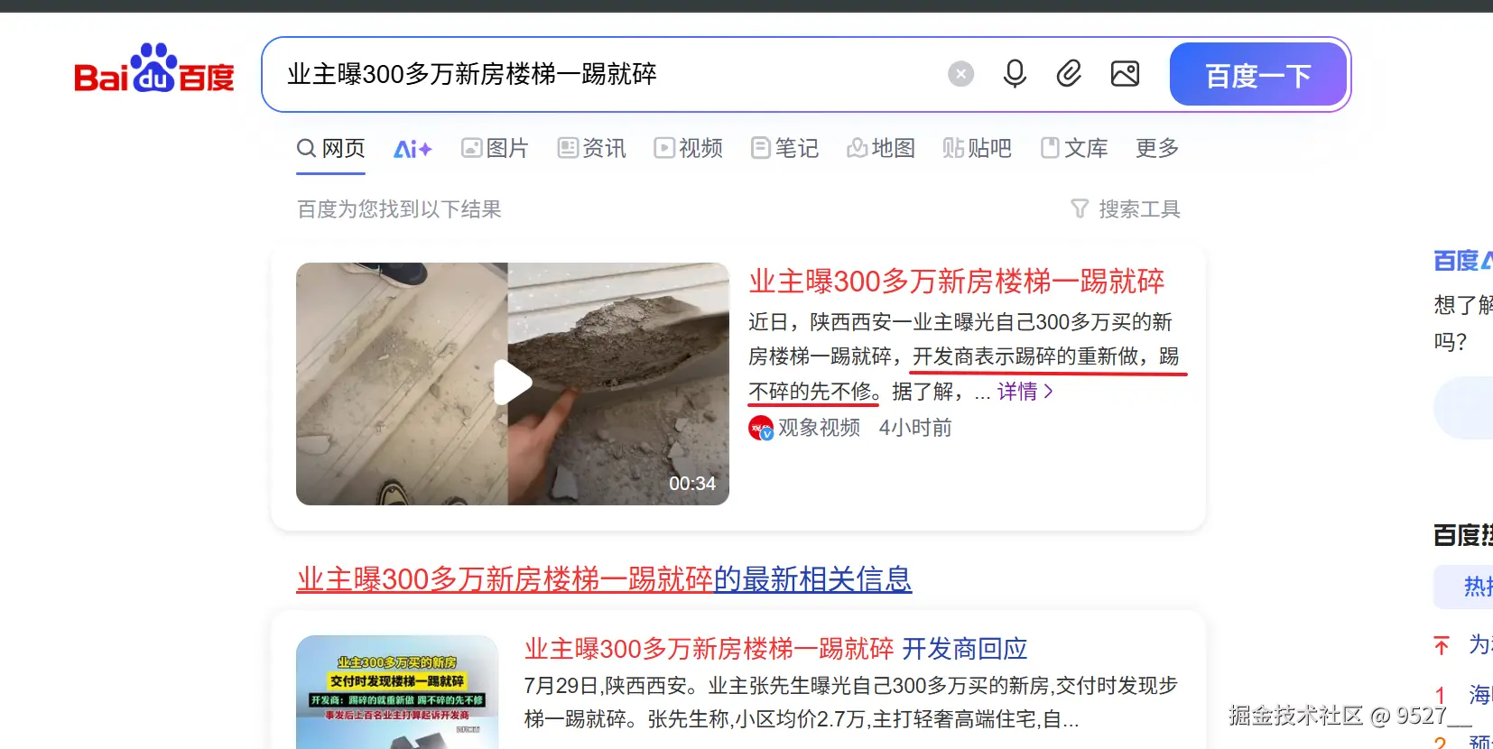Screen dimensions: 1493x749
Task: Switch to the 视频 video tab
Action: tap(689, 148)
